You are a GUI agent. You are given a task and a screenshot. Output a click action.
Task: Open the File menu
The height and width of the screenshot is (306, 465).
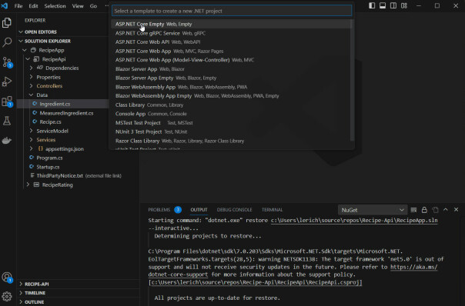18,6
